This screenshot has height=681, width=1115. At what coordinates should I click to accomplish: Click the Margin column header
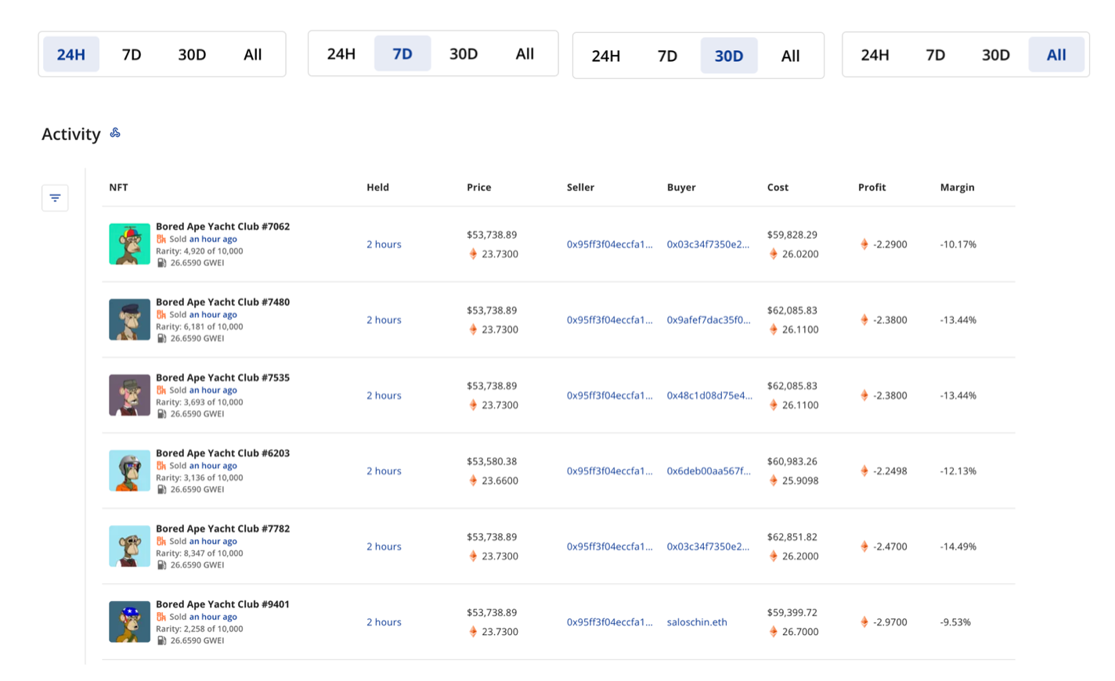tap(957, 187)
